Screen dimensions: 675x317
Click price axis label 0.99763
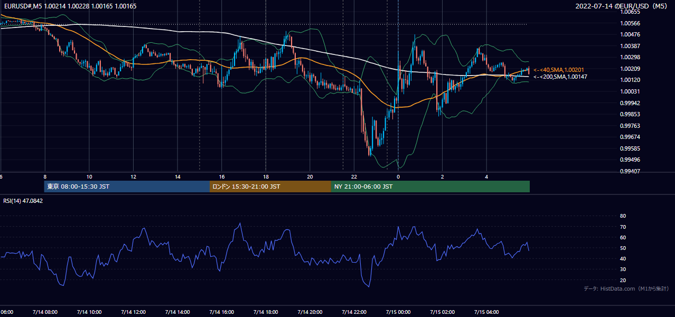[x=630, y=126]
